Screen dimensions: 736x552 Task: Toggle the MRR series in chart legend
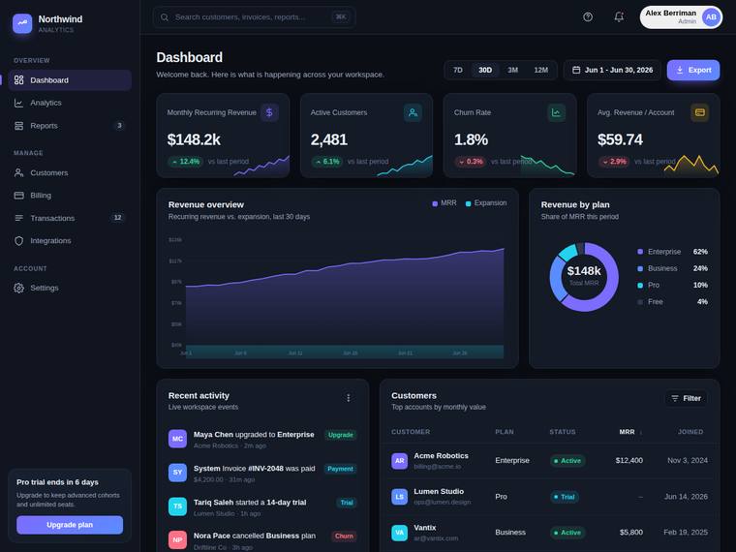pos(445,203)
